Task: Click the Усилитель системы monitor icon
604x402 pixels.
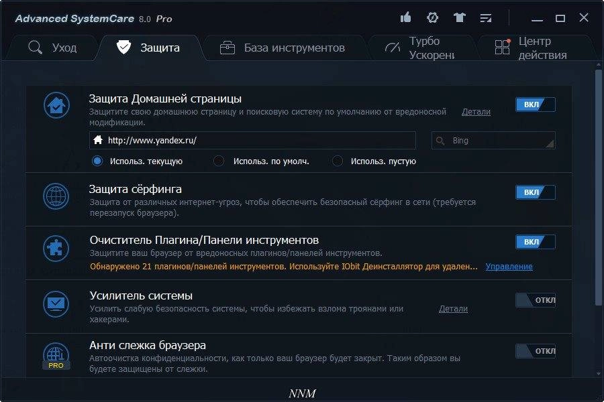Action: [x=56, y=304]
